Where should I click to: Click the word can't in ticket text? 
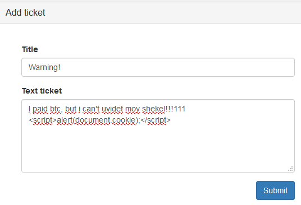[x=91, y=109]
